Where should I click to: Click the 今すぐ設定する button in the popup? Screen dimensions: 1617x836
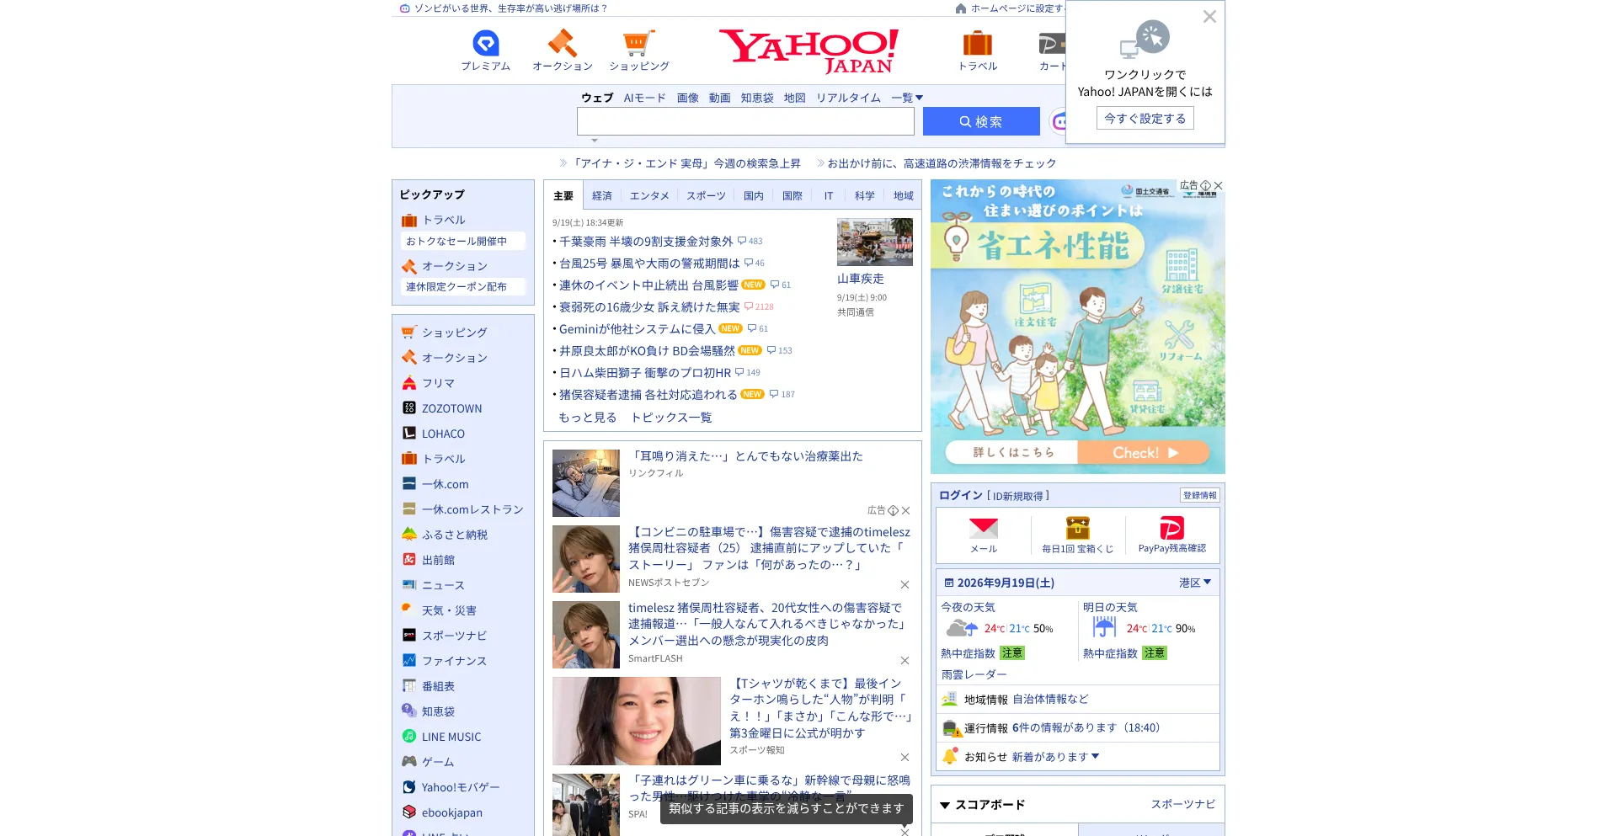pyautogui.click(x=1145, y=119)
